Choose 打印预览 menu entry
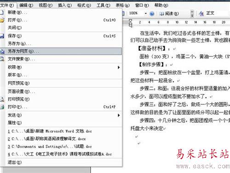The height and width of the screenshot is (173, 230). pyautogui.click(x=61, y=99)
